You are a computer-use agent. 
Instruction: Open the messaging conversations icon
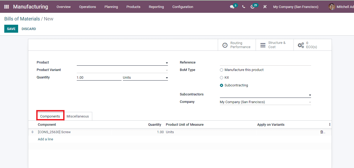[232, 7]
